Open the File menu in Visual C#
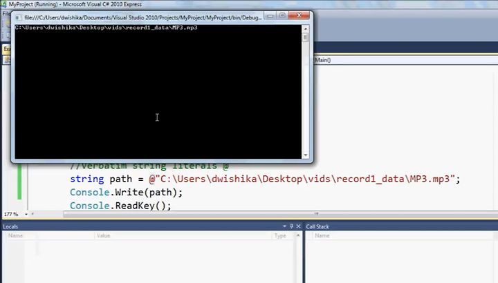Screen dimensions: 498x283 (6, 14)
